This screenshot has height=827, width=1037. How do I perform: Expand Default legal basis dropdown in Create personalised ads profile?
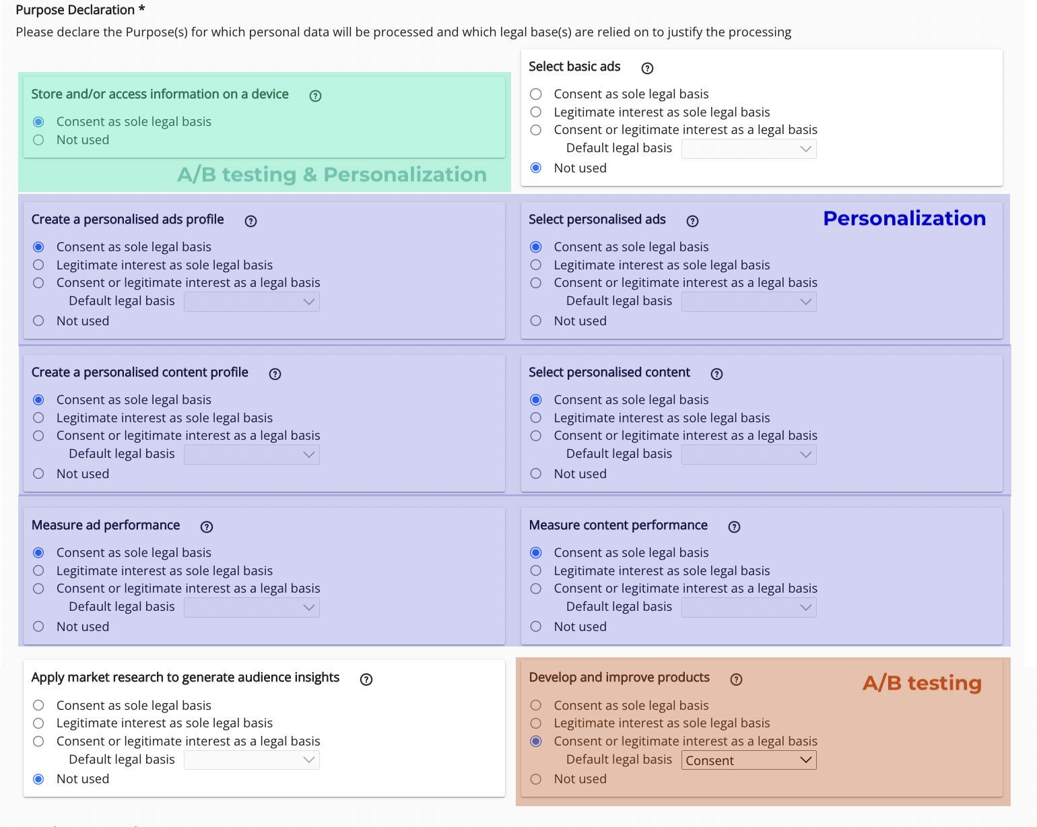point(252,302)
